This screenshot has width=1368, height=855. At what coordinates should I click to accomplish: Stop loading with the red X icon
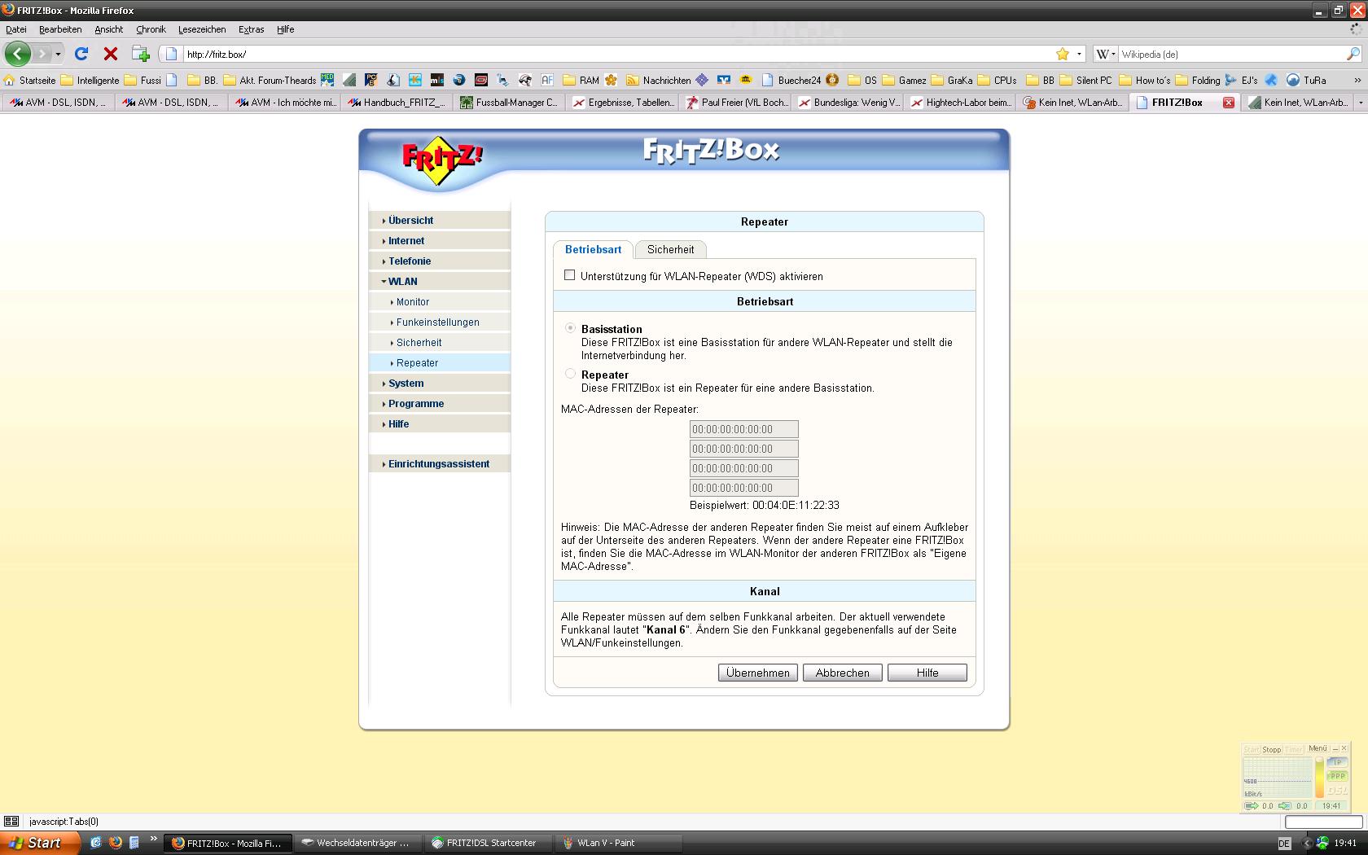click(111, 54)
